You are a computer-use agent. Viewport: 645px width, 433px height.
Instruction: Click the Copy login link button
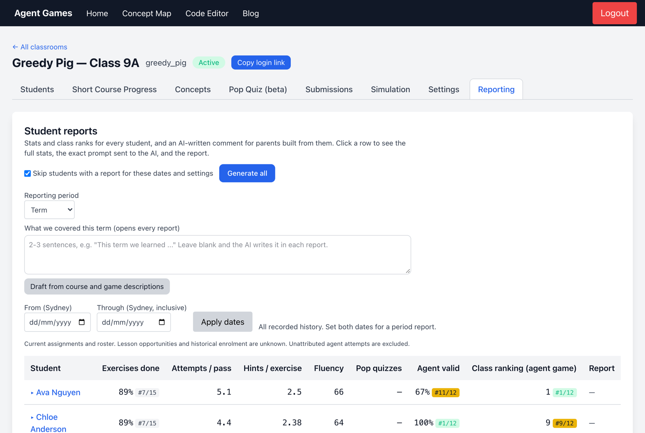(261, 62)
